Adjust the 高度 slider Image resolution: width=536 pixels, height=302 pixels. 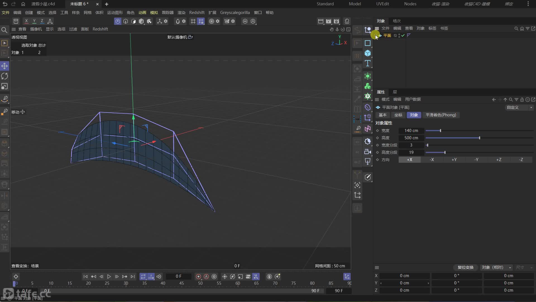pyautogui.click(x=479, y=138)
